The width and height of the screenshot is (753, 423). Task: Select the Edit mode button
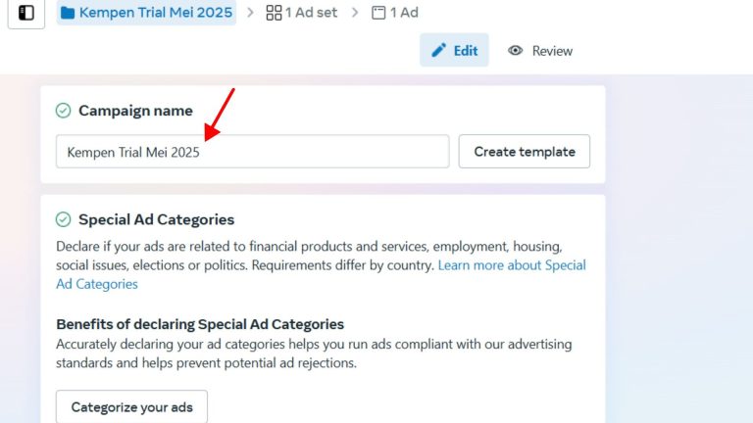click(x=454, y=50)
